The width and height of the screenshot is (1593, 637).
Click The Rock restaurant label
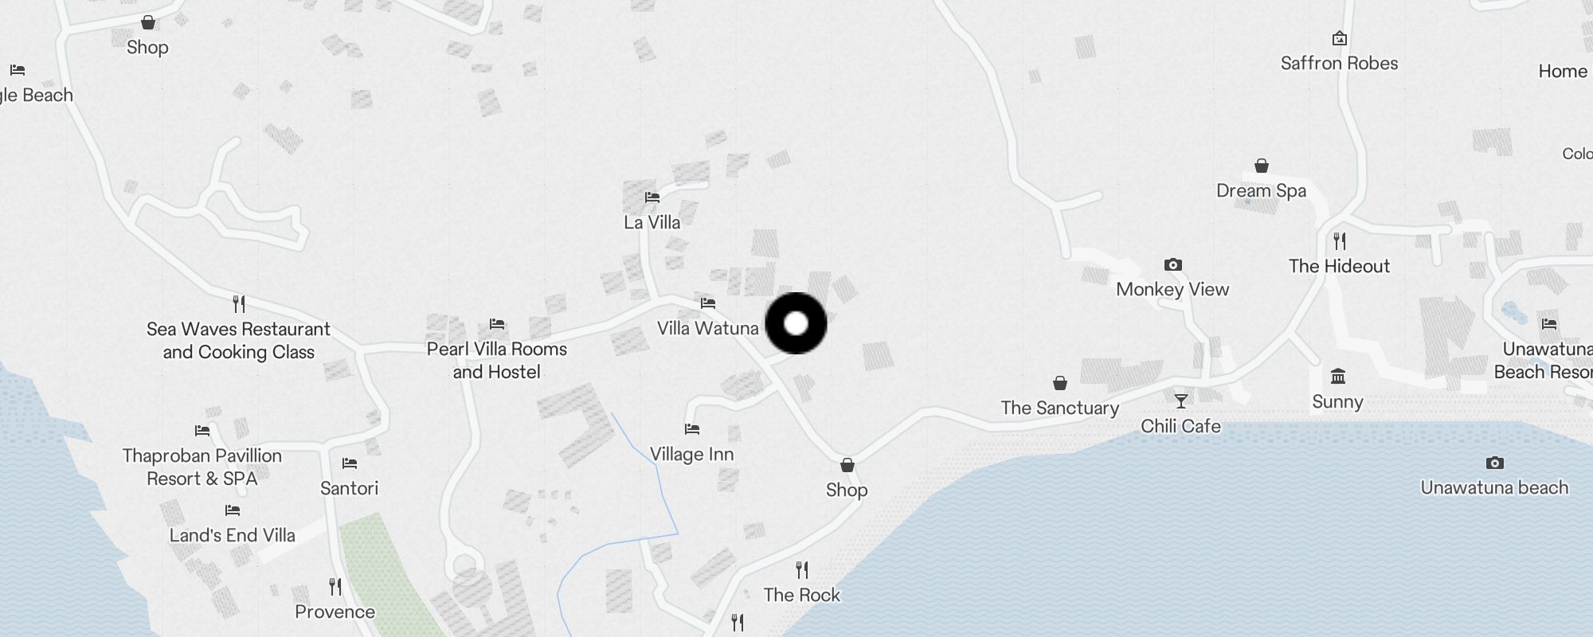click(801, 595)
